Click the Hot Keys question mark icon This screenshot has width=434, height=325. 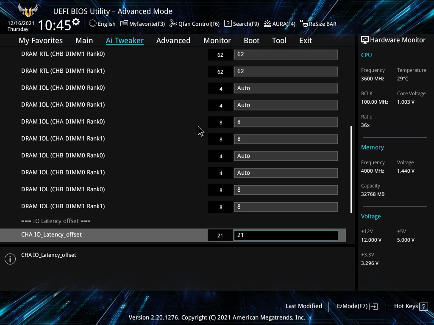(423, 306)
